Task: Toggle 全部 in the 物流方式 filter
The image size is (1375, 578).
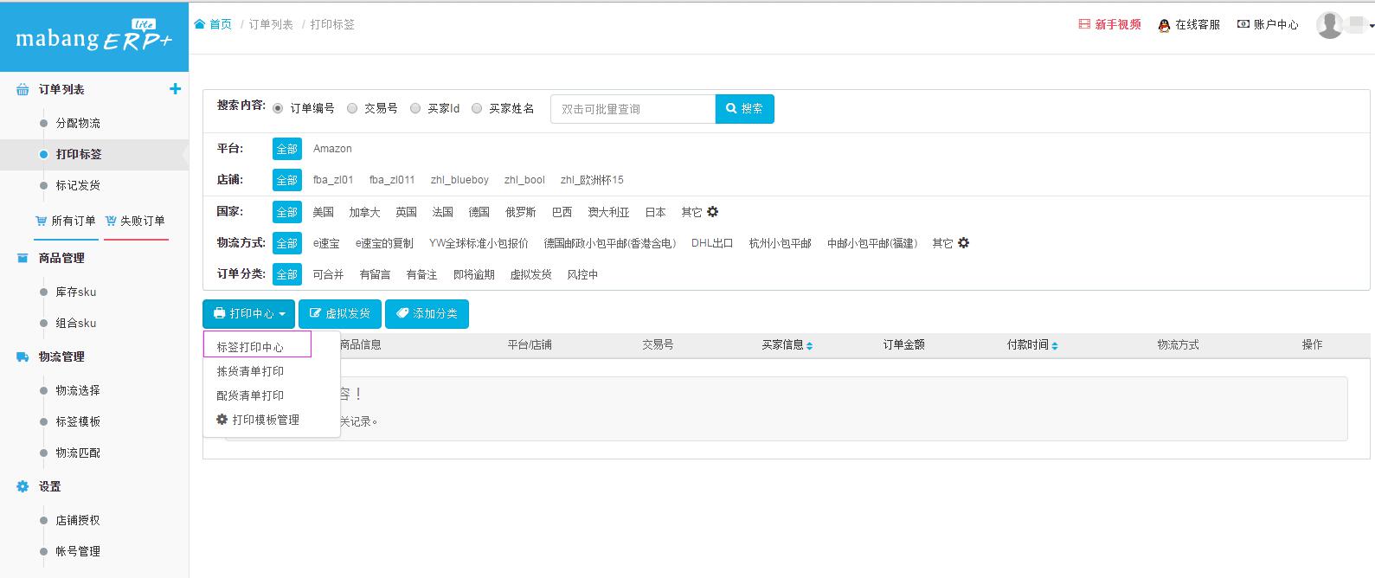Action: coord(286,243)
